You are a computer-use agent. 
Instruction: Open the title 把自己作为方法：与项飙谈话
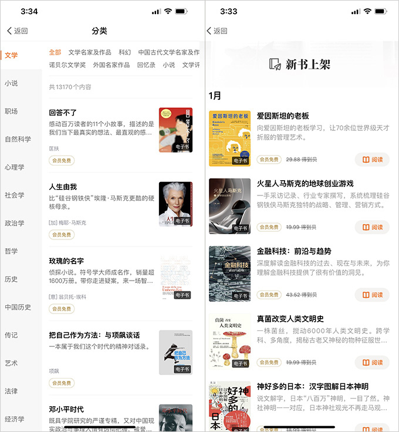coord(94,335)
